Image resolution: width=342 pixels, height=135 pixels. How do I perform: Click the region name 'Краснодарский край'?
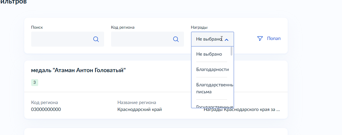point(139,110)
